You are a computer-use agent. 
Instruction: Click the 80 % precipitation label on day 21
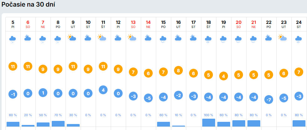pyautogui.click(x=254, y=115)
